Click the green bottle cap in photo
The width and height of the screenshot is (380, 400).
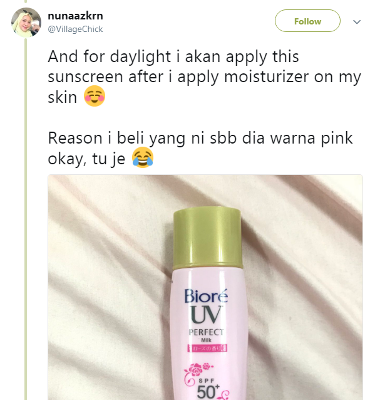pos(208,238)
